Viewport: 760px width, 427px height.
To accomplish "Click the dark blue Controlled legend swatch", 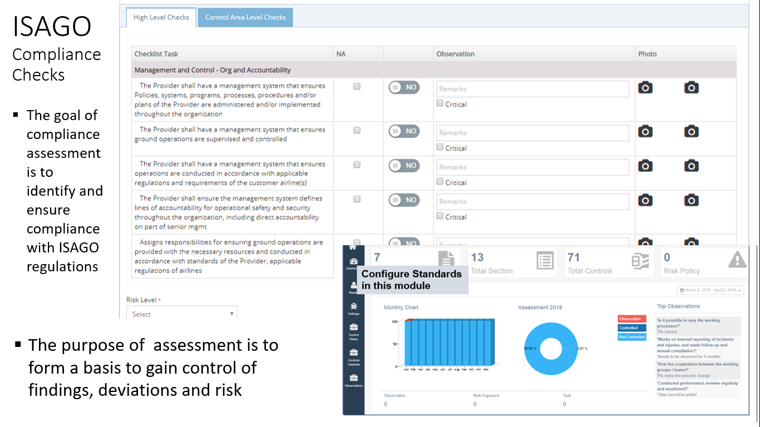I will tap(632, 328).
